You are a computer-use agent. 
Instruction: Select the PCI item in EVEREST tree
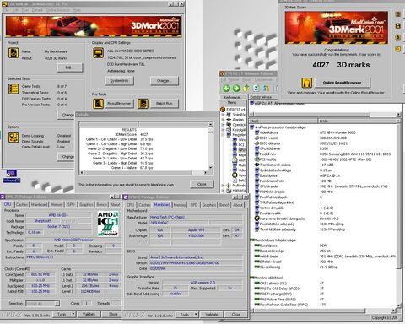click(241, 145)
